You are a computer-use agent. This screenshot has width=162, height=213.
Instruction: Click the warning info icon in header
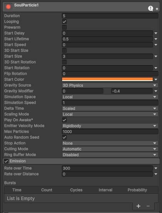pyautogui.click(x=150, y=8)
